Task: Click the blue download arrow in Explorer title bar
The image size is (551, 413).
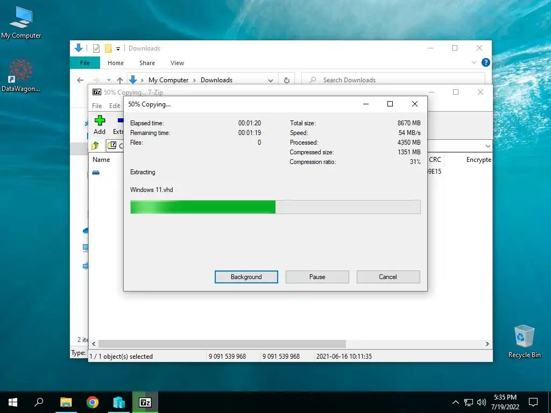Action: 79,48
